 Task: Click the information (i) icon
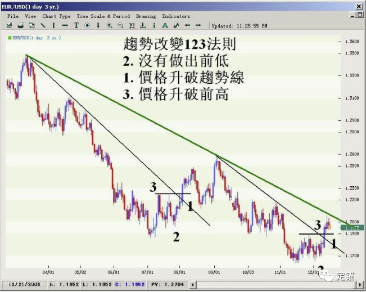click(x=154, y=25)
